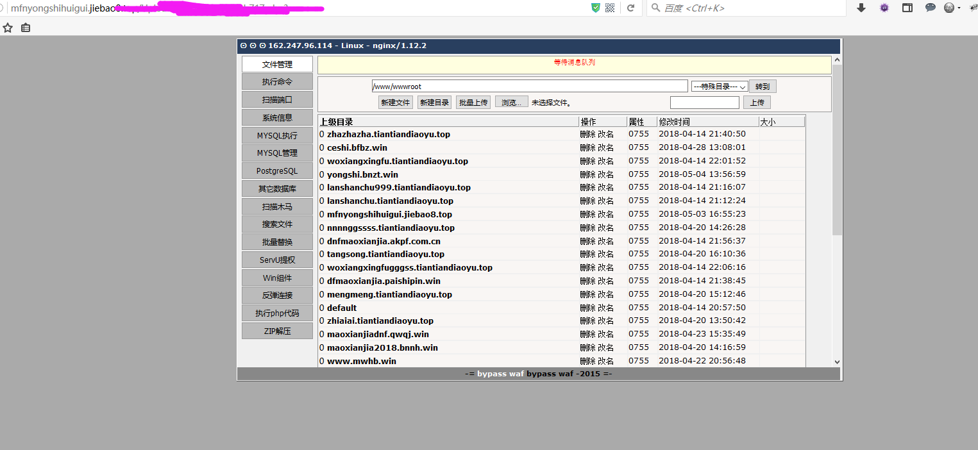Open the 扫描端口 menu item
The height and width of the screenshot is (450, 978).
coord(277,99)
